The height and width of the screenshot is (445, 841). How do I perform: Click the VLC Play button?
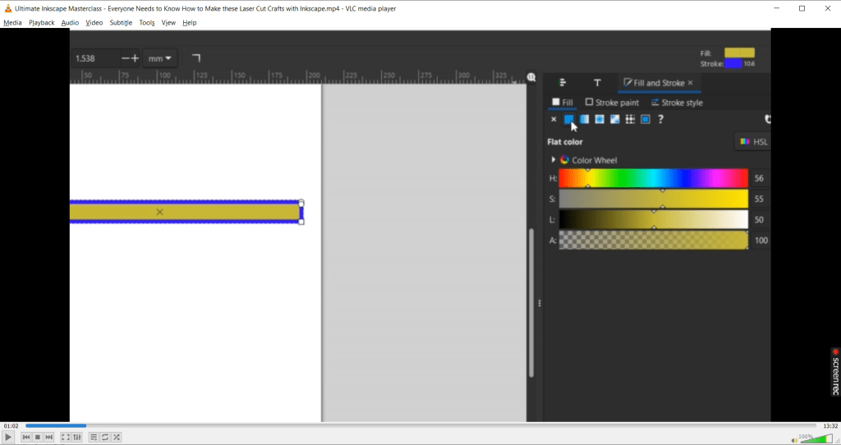coord(9,438)
